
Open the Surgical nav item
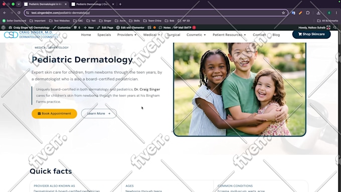[174, 35]
